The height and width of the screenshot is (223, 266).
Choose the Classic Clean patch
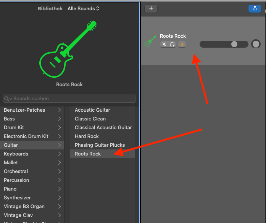(x=102, y=119)
